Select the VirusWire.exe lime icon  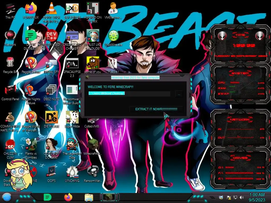[x=113, y=38]
